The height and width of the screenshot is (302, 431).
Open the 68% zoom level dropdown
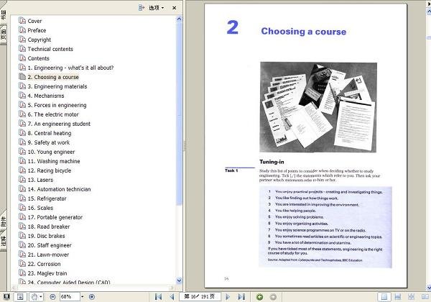pos(81,296)
